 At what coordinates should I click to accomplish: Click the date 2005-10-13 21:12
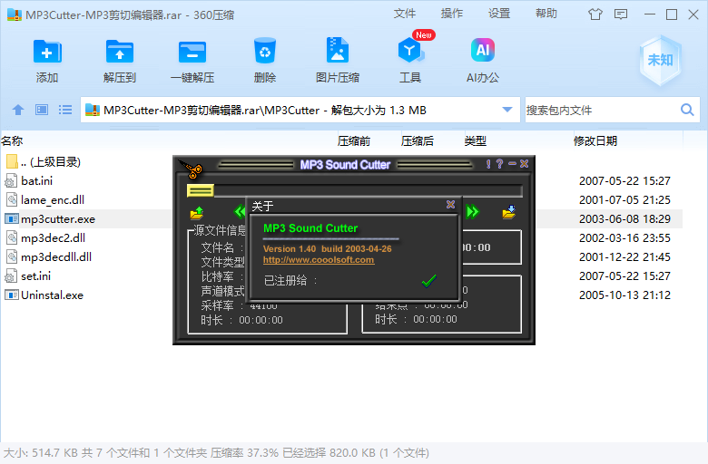coord(624,295)
